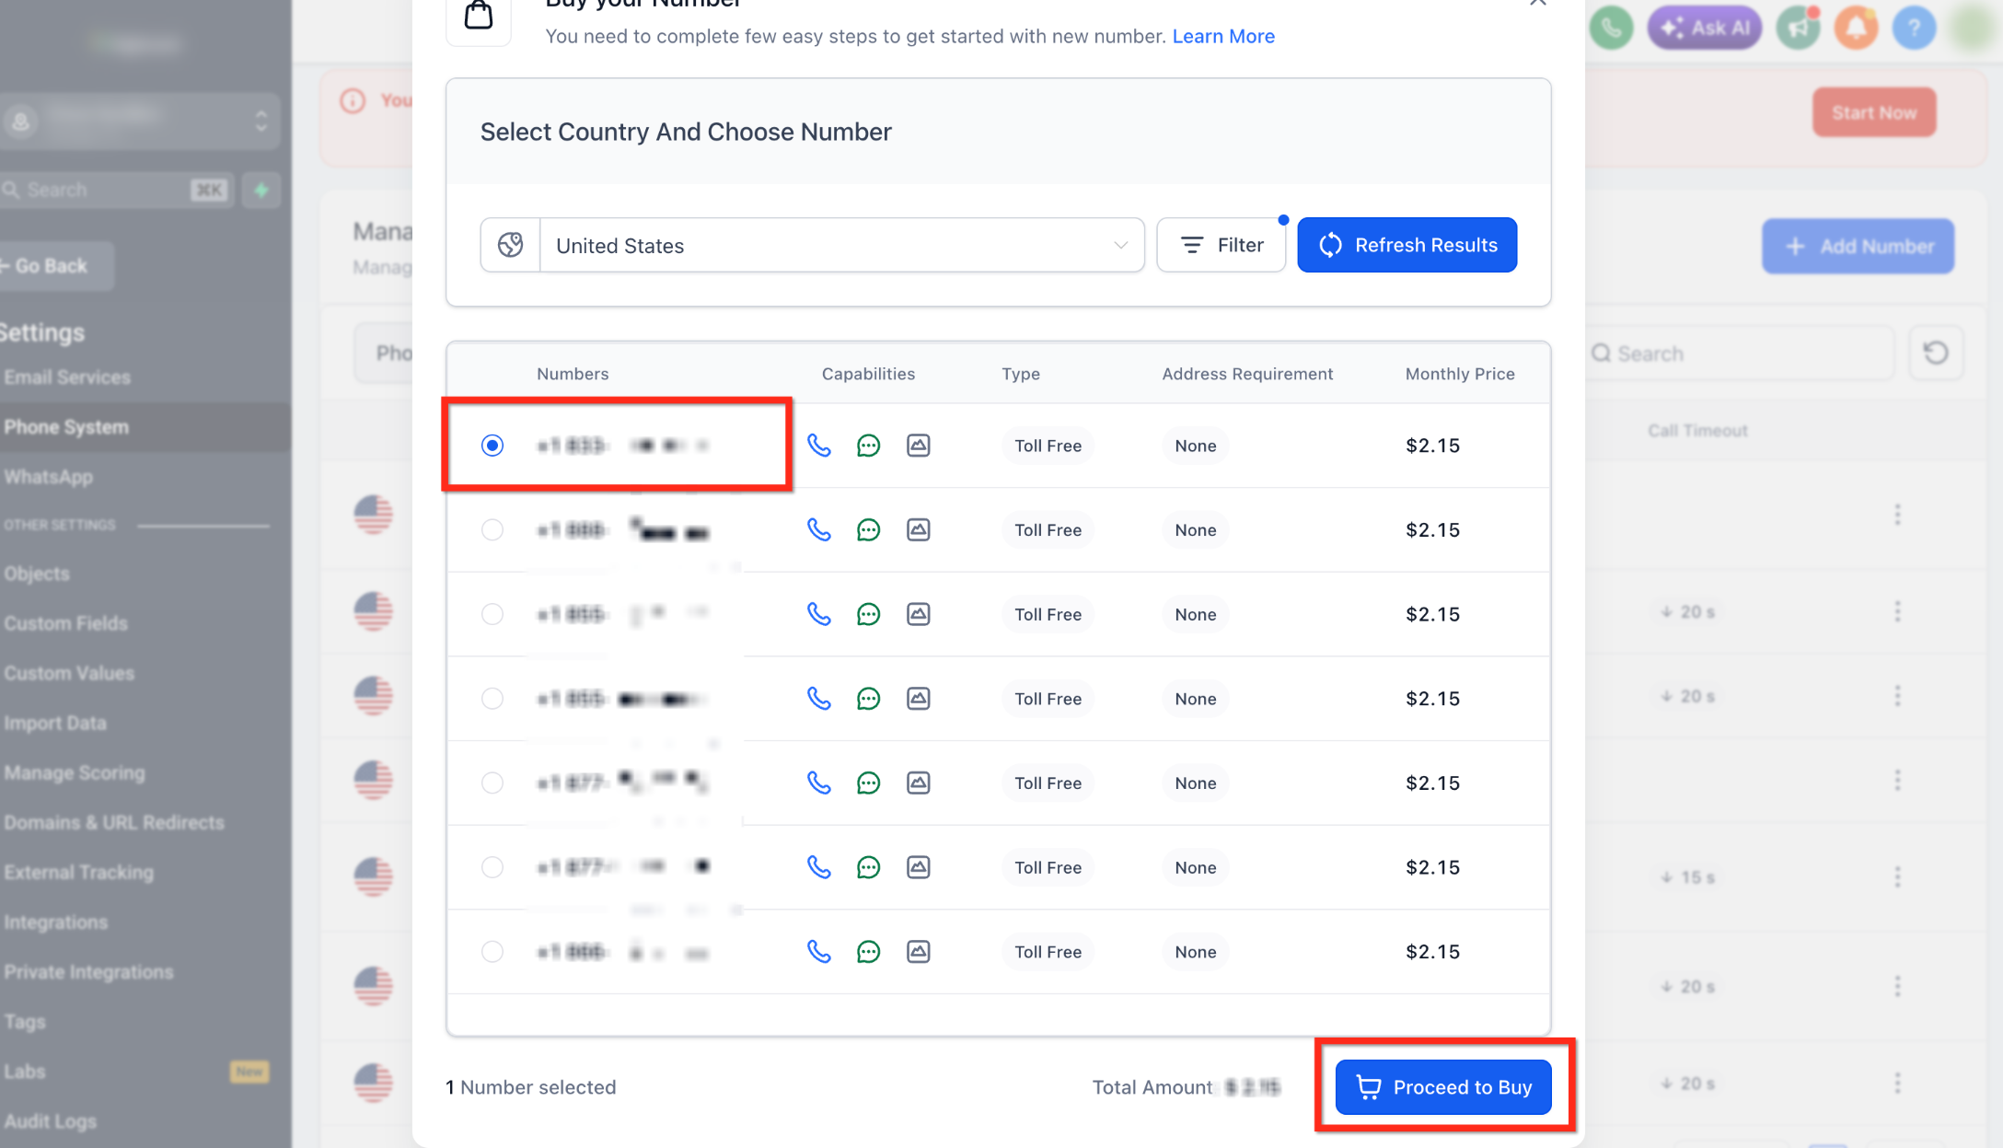Open the Filter options
The width and height of the screenshot is (2003, 1148).
[1221, 245]
